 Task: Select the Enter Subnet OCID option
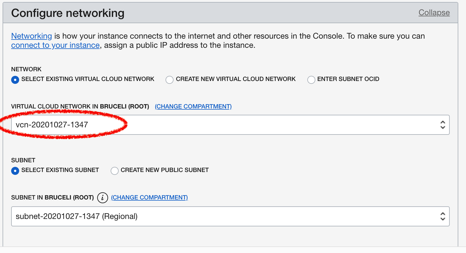(311, 80)
